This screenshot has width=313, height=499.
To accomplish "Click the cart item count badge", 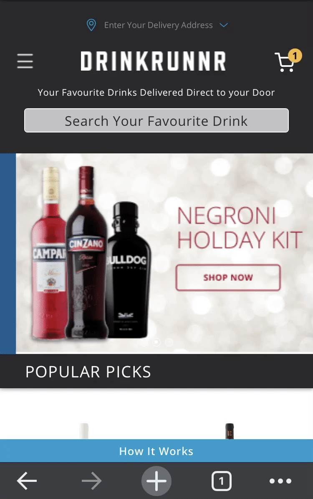I will coord(295,56).
